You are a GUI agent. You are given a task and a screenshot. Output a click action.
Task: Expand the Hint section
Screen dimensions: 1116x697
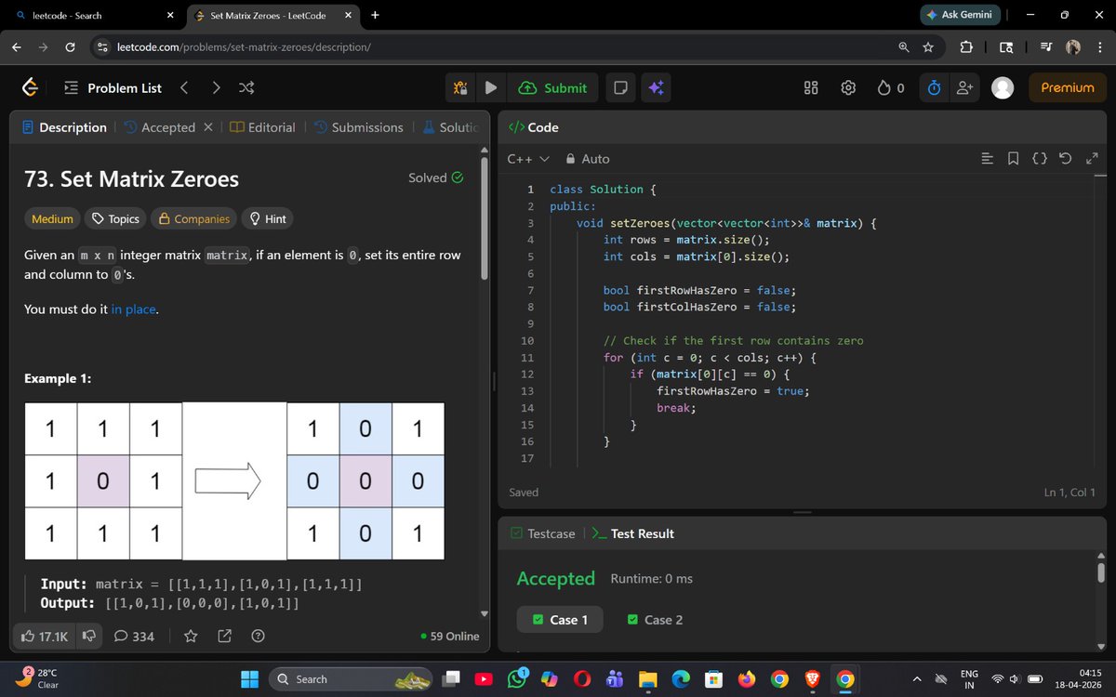(267, 218)
